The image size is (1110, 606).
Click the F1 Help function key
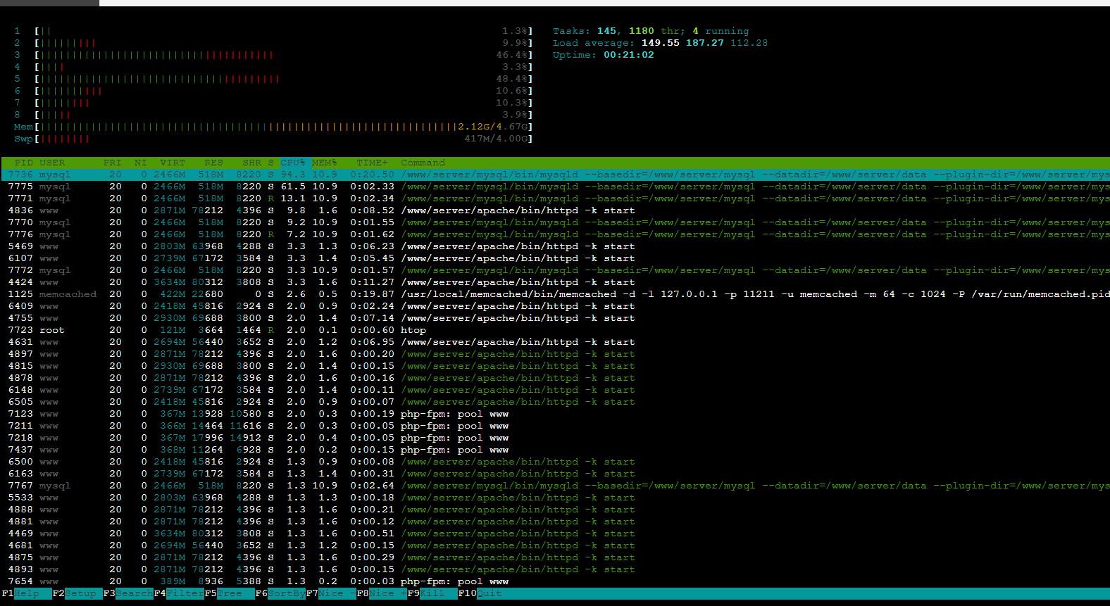click(x=26, y=593)
